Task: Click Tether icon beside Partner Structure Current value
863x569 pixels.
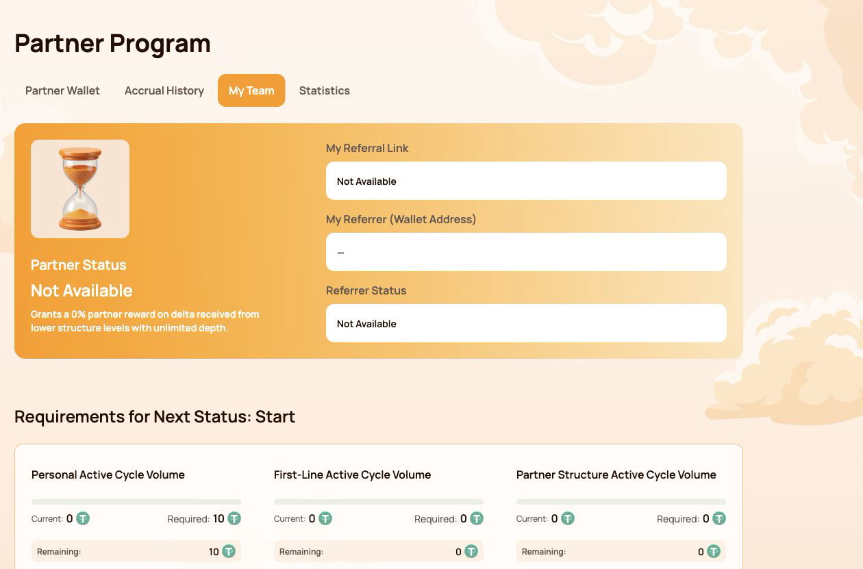Action: pyautogui.click(x=568, y=518)
